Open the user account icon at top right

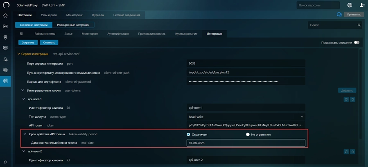tap(362, 5)
